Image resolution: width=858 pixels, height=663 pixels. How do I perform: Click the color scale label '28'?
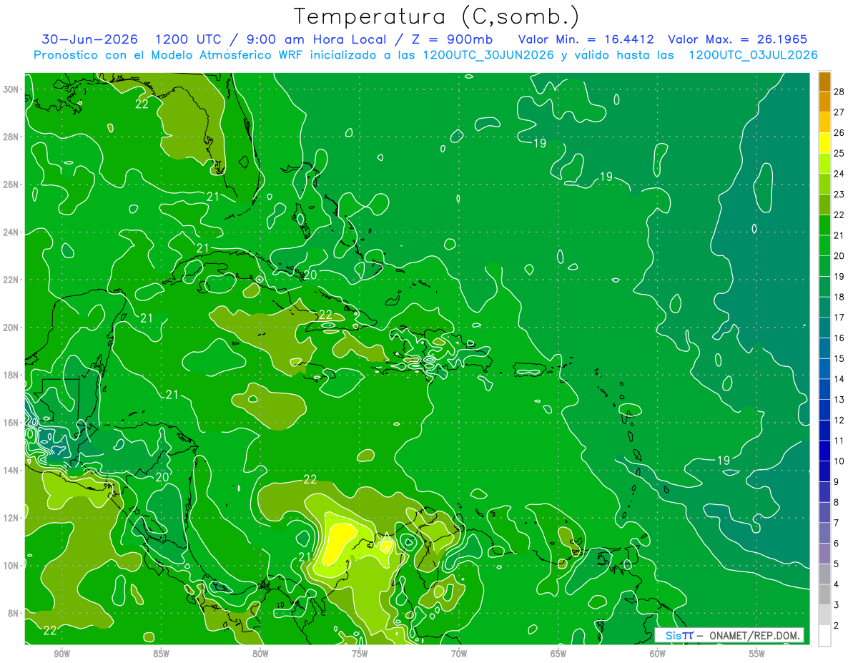coord(839,92)
